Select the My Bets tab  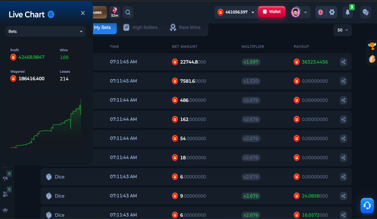(102, 27)
